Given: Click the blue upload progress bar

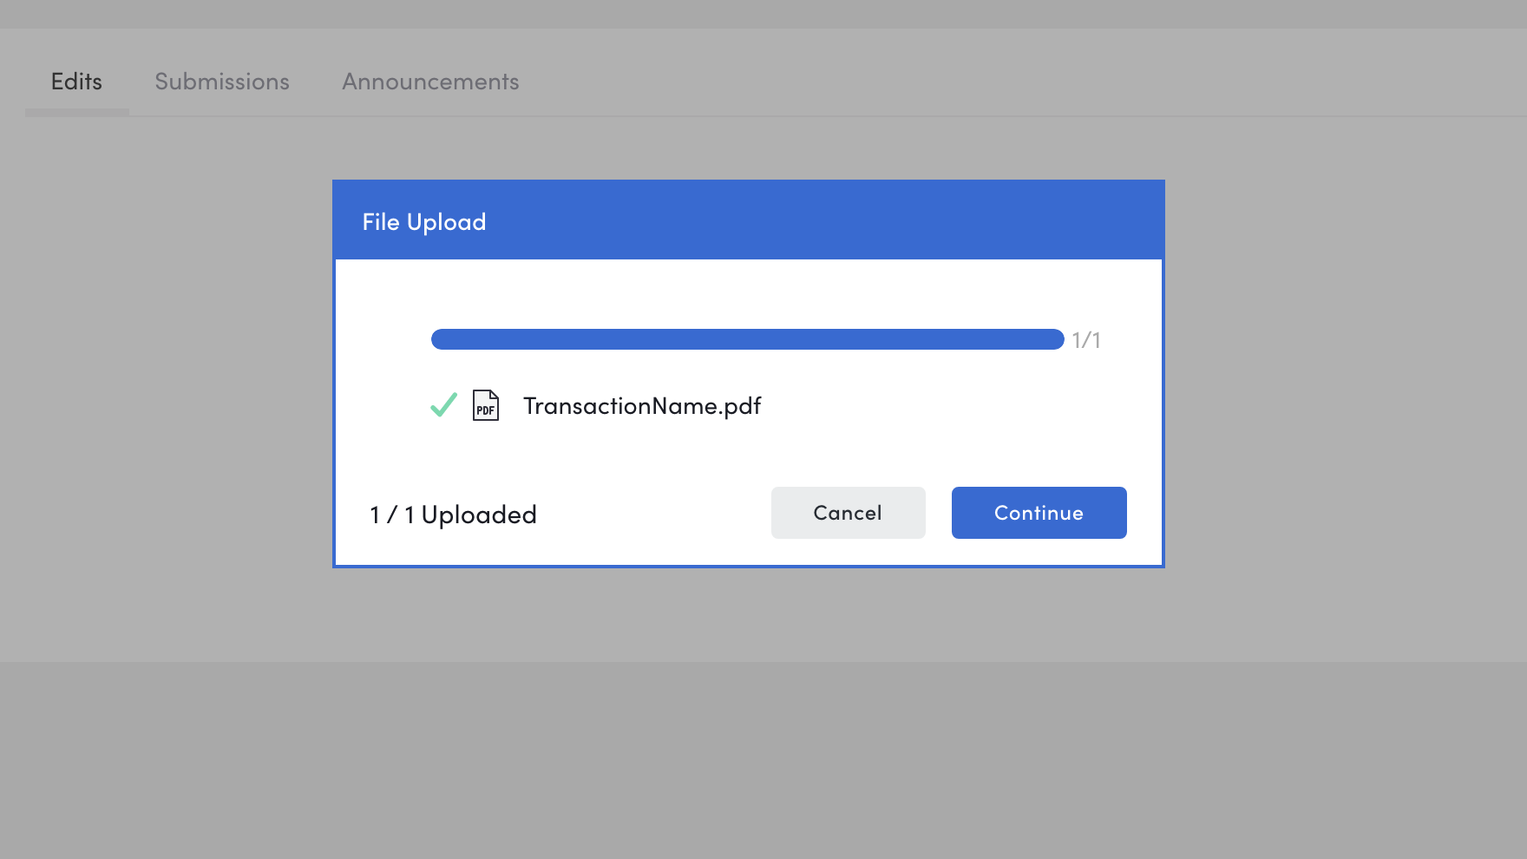Looking at the screenshot, I should [x=748, y=339].
